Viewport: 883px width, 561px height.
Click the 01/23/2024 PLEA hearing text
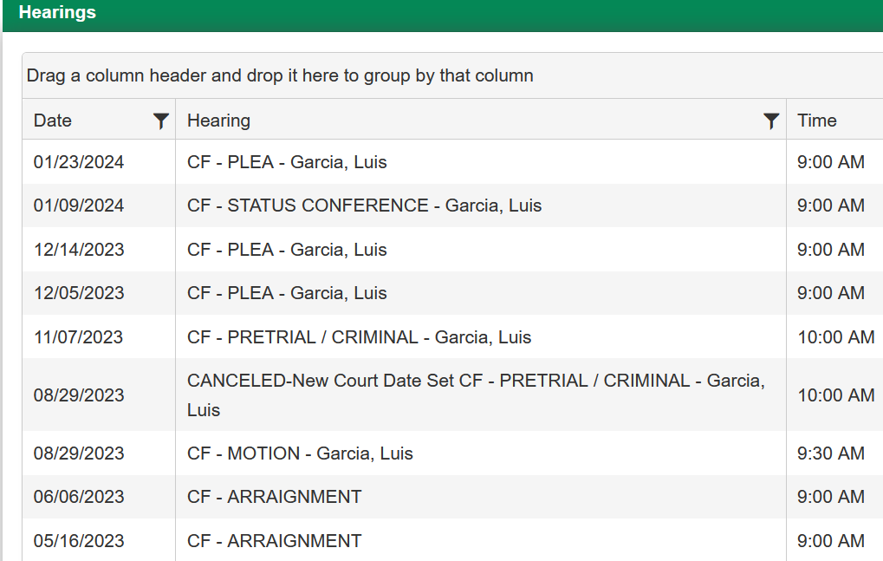[287, 162]
